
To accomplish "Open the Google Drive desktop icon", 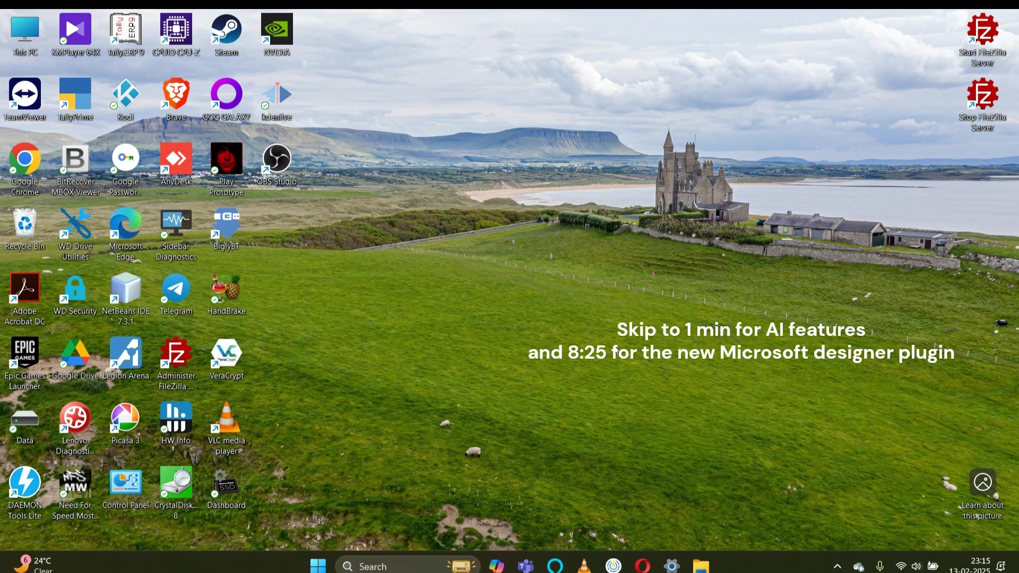I will (x=75, y=359).
